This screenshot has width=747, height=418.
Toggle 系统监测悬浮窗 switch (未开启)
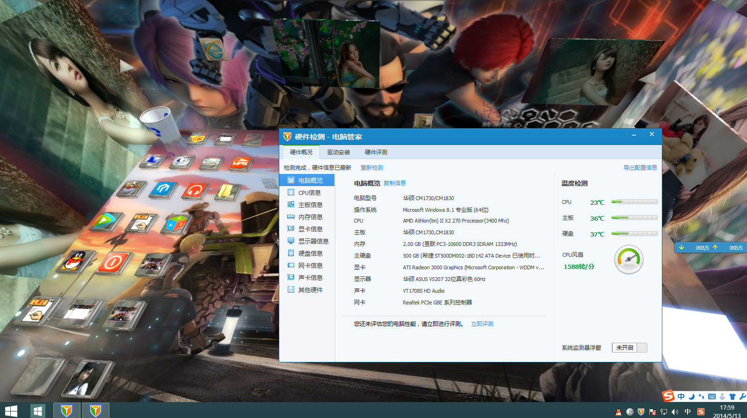[x=629, y=347]
